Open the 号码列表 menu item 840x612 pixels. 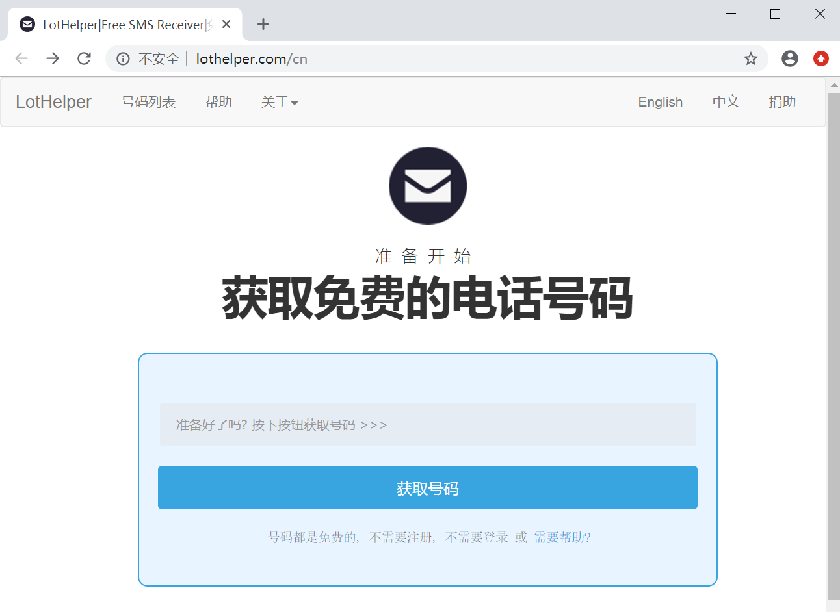148,102
